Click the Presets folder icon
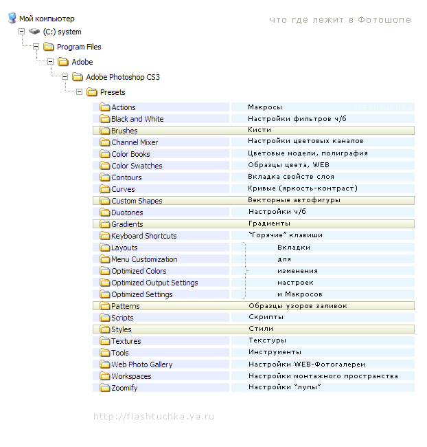The image size is (427, 447). coord(92,91)
